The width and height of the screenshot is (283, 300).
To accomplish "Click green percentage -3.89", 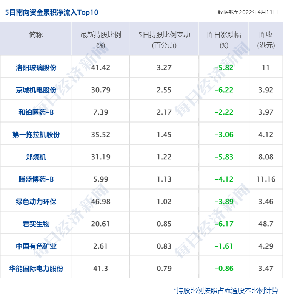I will [224, 202].
